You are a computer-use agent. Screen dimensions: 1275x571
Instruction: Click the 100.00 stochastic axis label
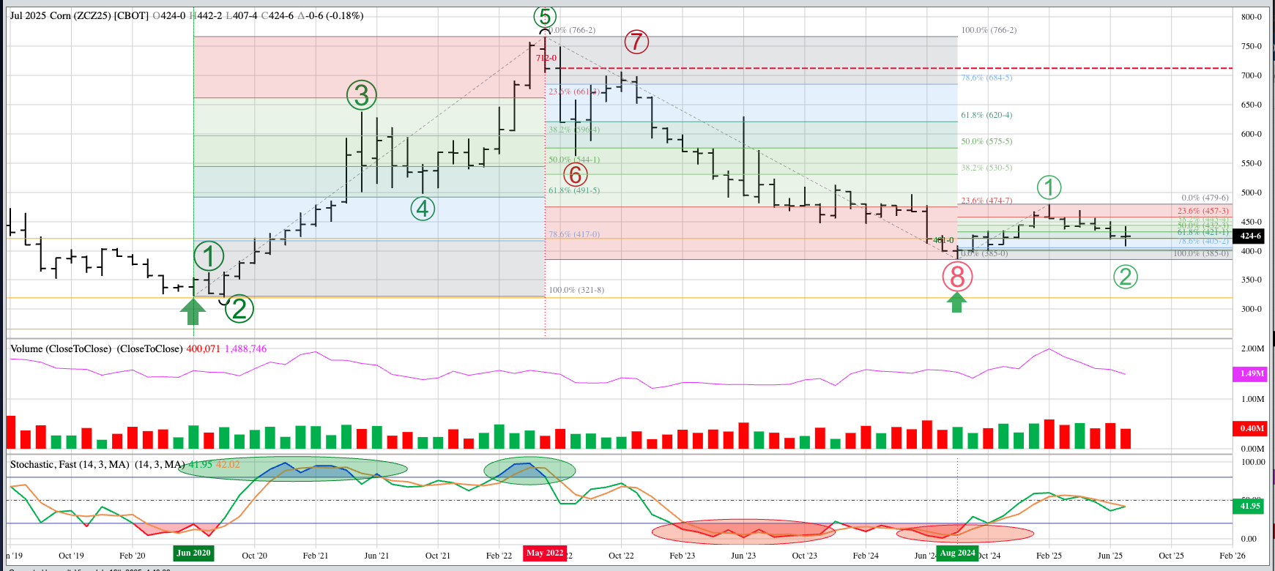tap(1253, 462)
